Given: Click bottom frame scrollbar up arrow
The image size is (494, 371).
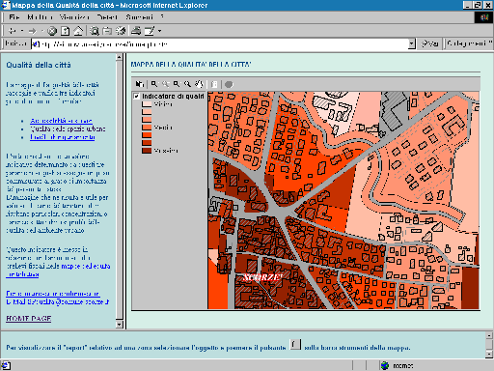Looking at the screenshot, I should coord(489,335).
